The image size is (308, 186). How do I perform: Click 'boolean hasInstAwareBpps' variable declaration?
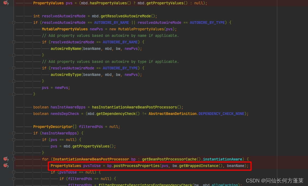59,107
